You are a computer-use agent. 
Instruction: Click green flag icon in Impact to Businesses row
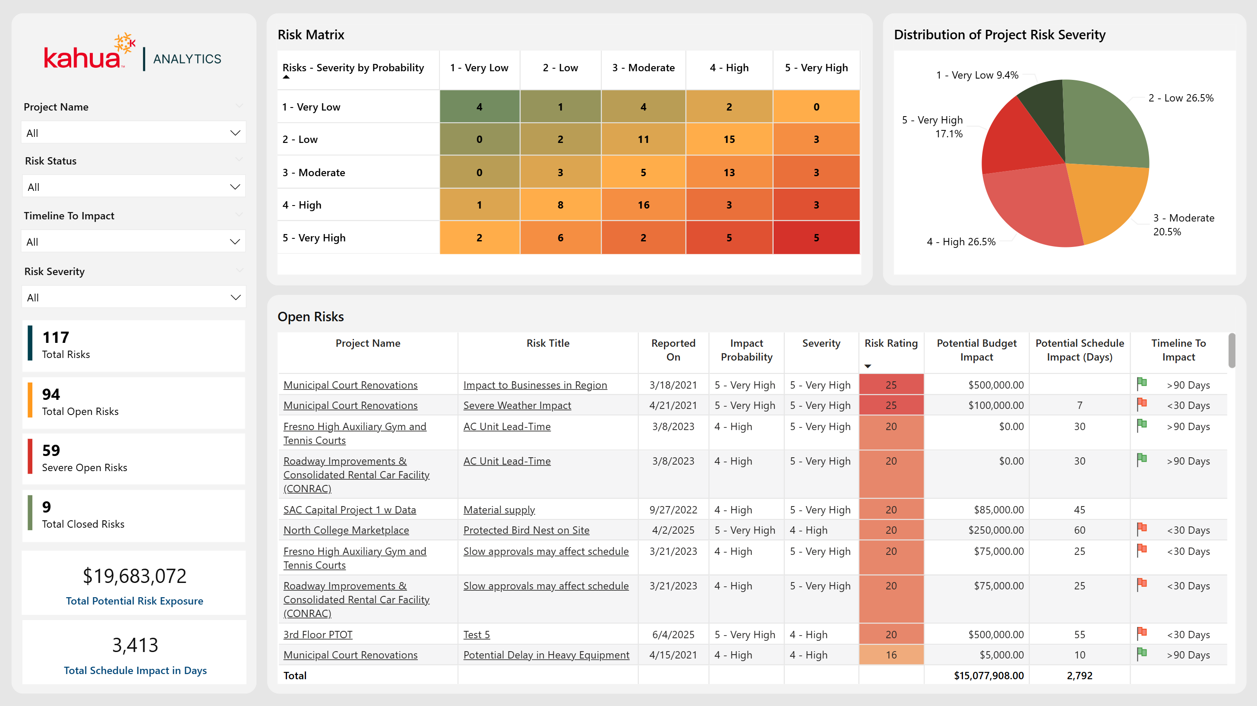[x=1142, y=384]
